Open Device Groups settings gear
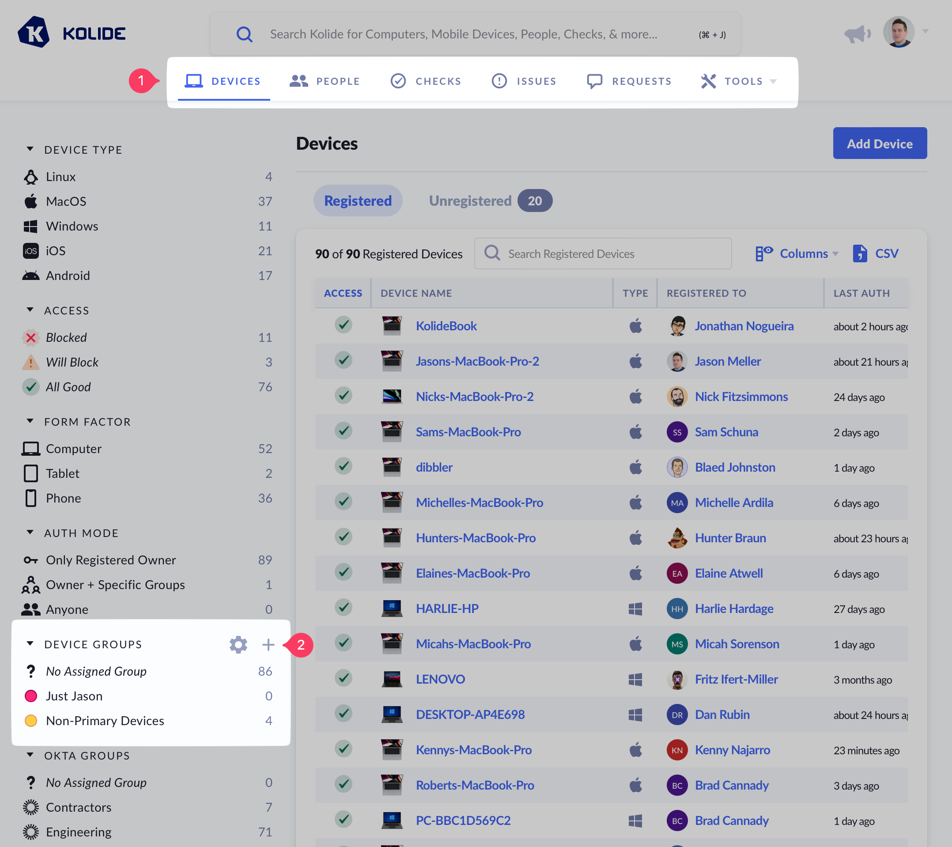The height and width of the screenshot is (847, 952). point(238,644)
